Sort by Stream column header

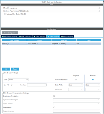click(39, 40)
